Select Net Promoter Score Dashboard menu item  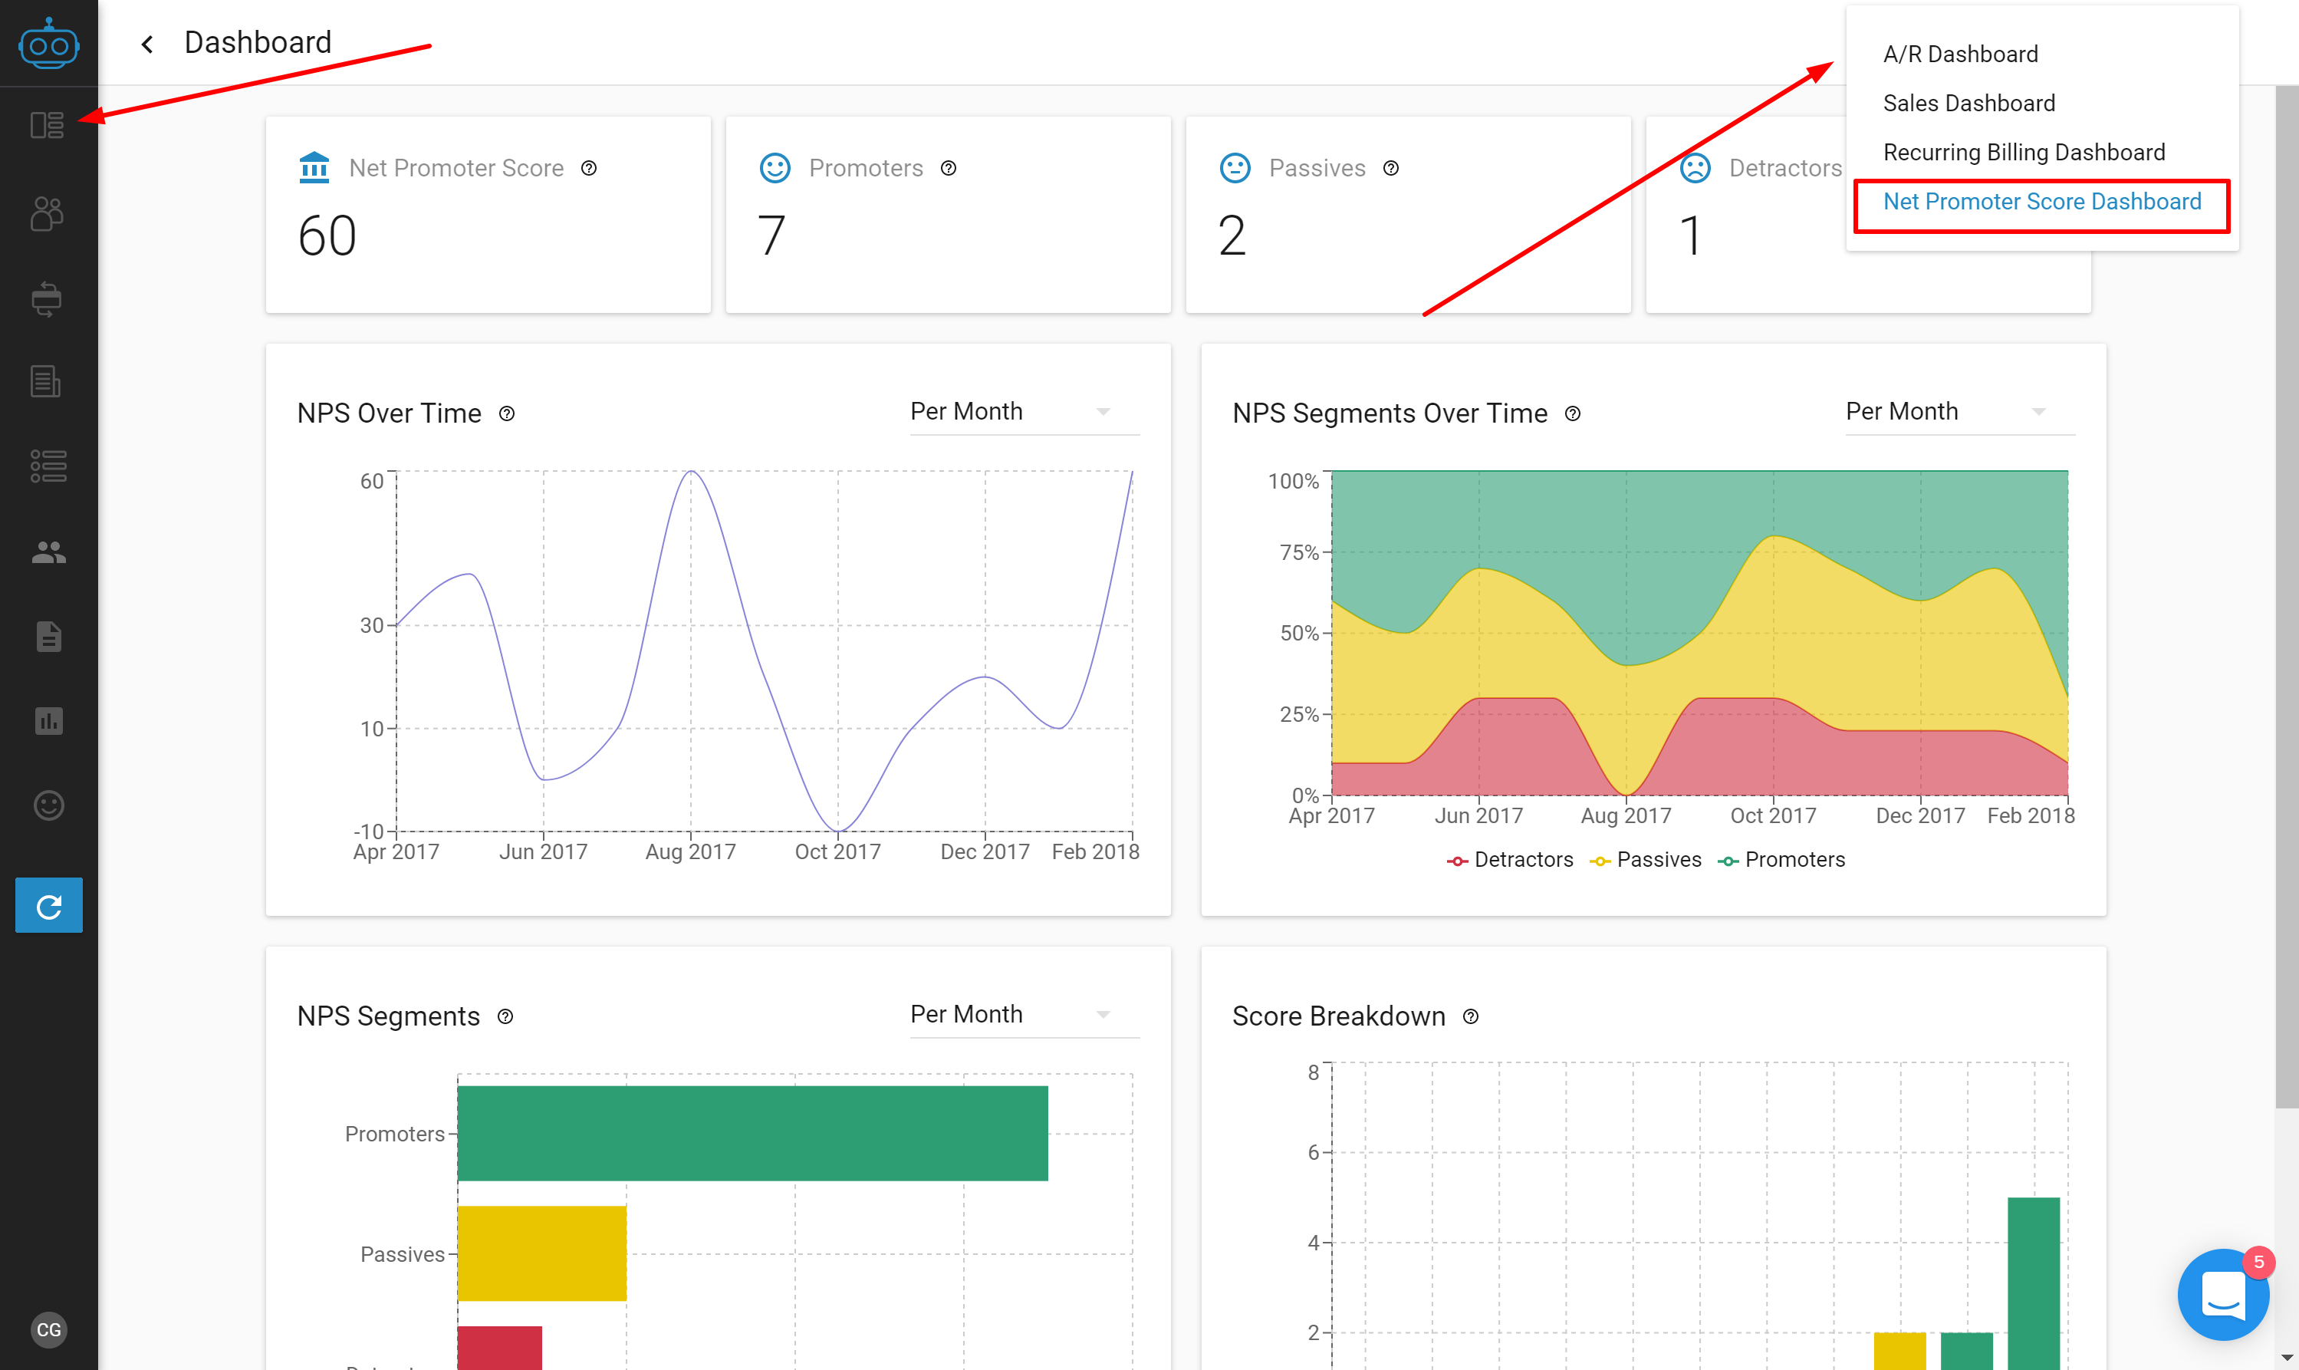coord(2041,201)
